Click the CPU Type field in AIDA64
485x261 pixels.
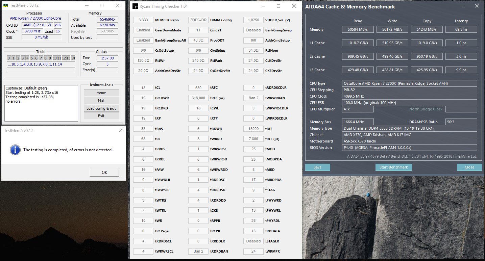point(410,83)
